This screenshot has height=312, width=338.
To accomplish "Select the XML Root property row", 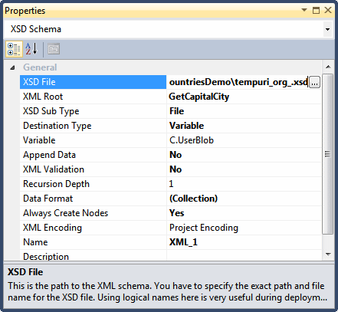I will (x=170, y=97).
